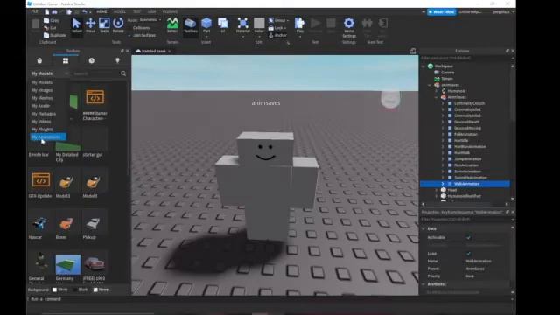This screenshot has width=560, height=315.
Task: Collapse the Data section in Properties
Action: click(423, 228)
